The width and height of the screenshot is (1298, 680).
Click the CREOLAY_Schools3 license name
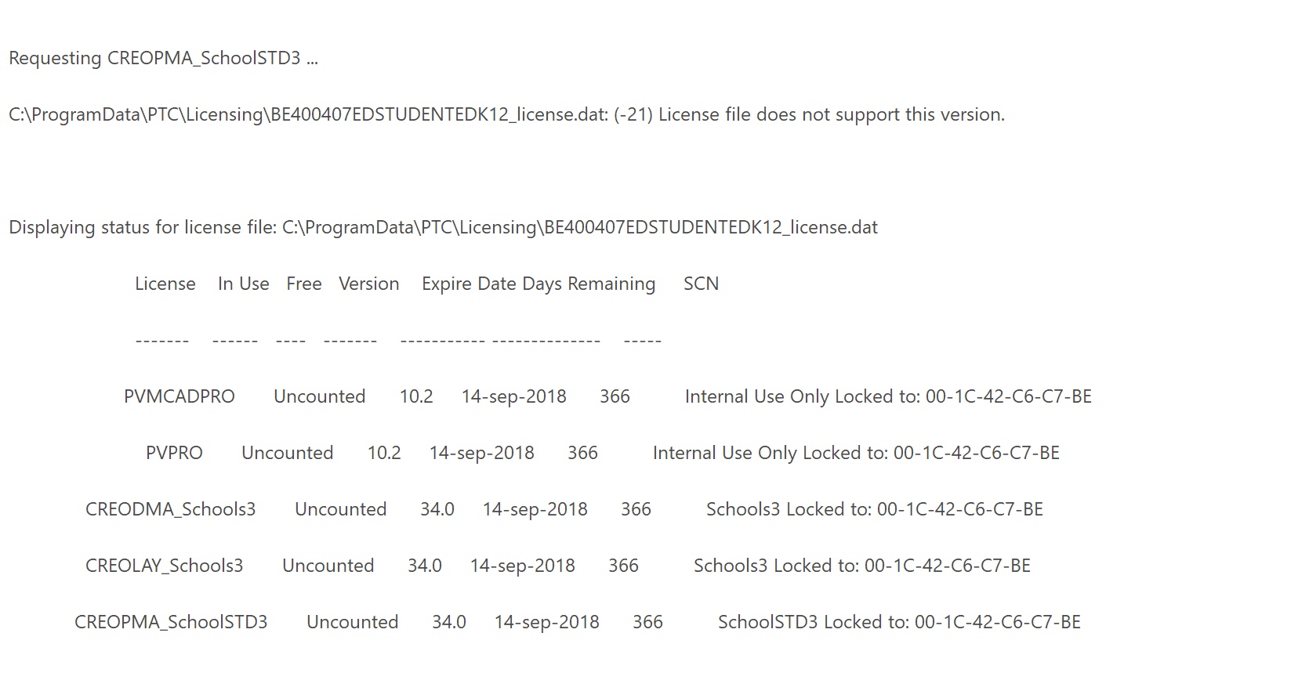coord(164,566)
